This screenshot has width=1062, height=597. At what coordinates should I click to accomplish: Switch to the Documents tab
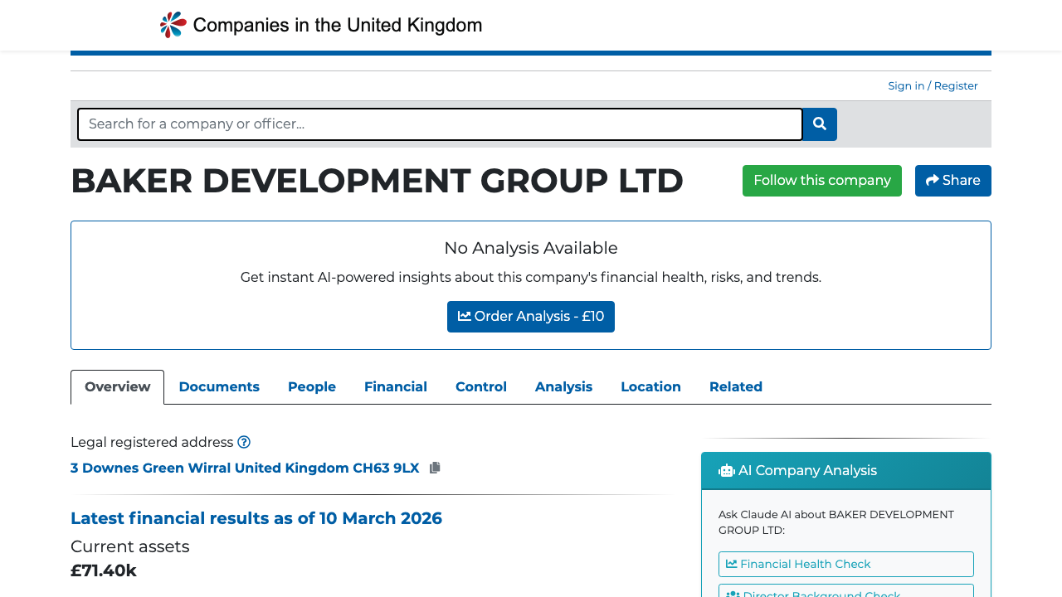(219, 386)
